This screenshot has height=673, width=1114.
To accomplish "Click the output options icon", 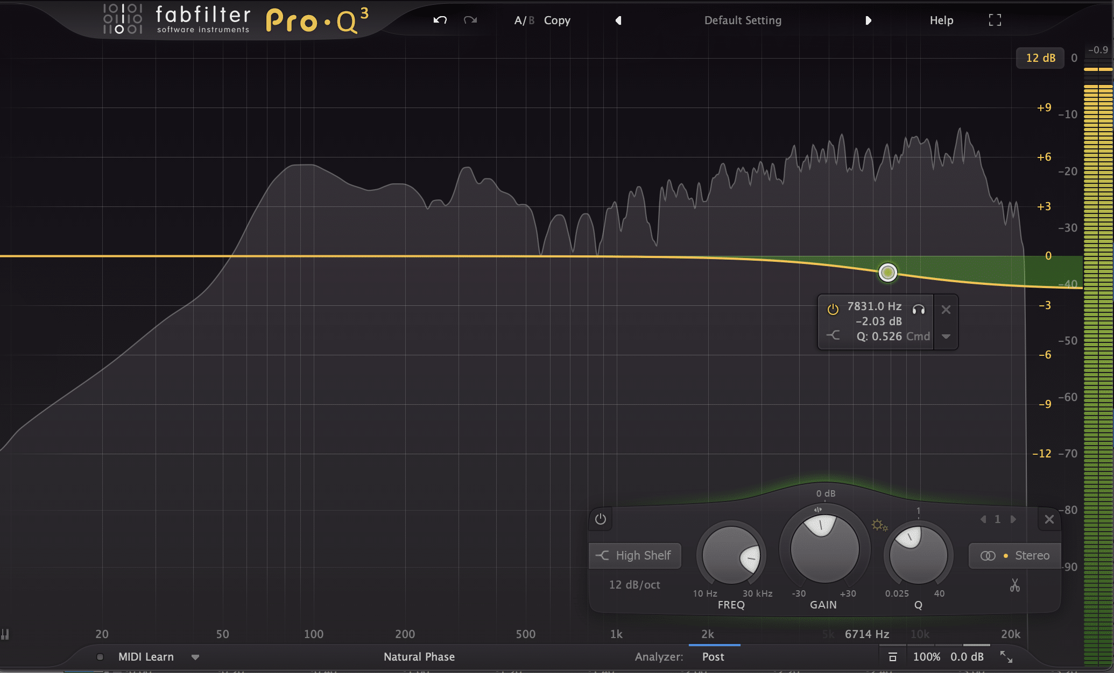I will 892,657.
